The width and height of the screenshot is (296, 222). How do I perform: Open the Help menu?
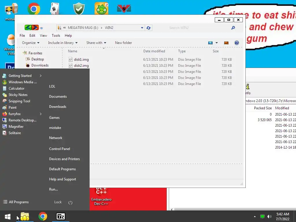68,36
